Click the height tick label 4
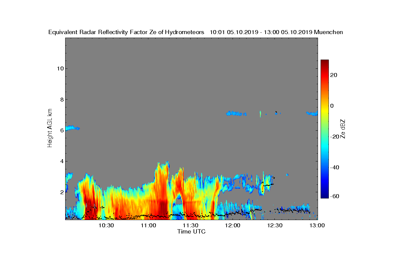Screen dimensions: 393x262 (62, 161)
